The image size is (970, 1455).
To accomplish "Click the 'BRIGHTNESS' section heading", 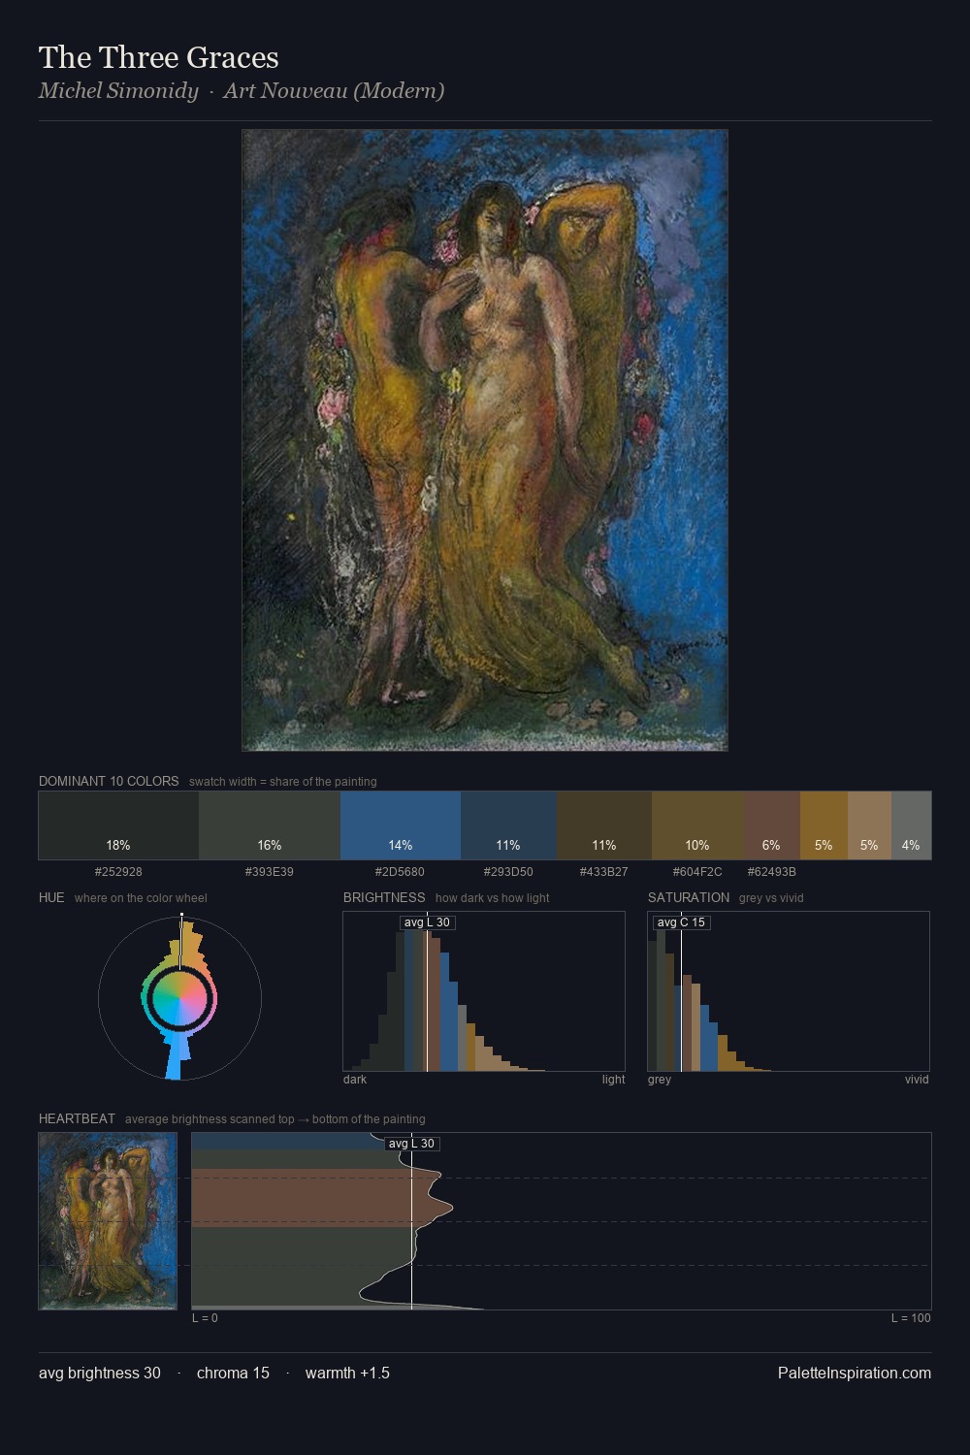I will pyautogui.click(x=384, y=897).
